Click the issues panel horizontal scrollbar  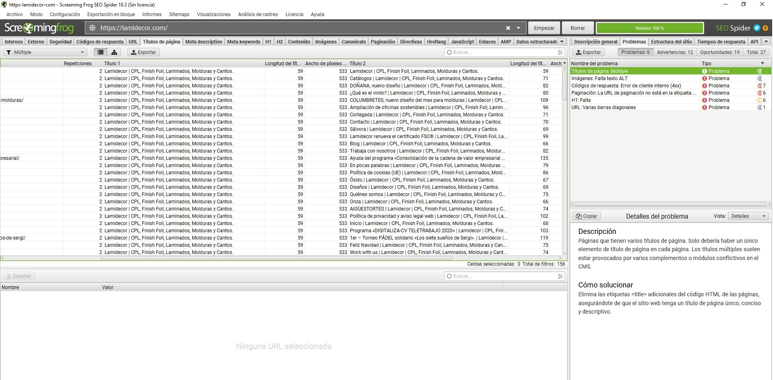[x=670, y=204]
